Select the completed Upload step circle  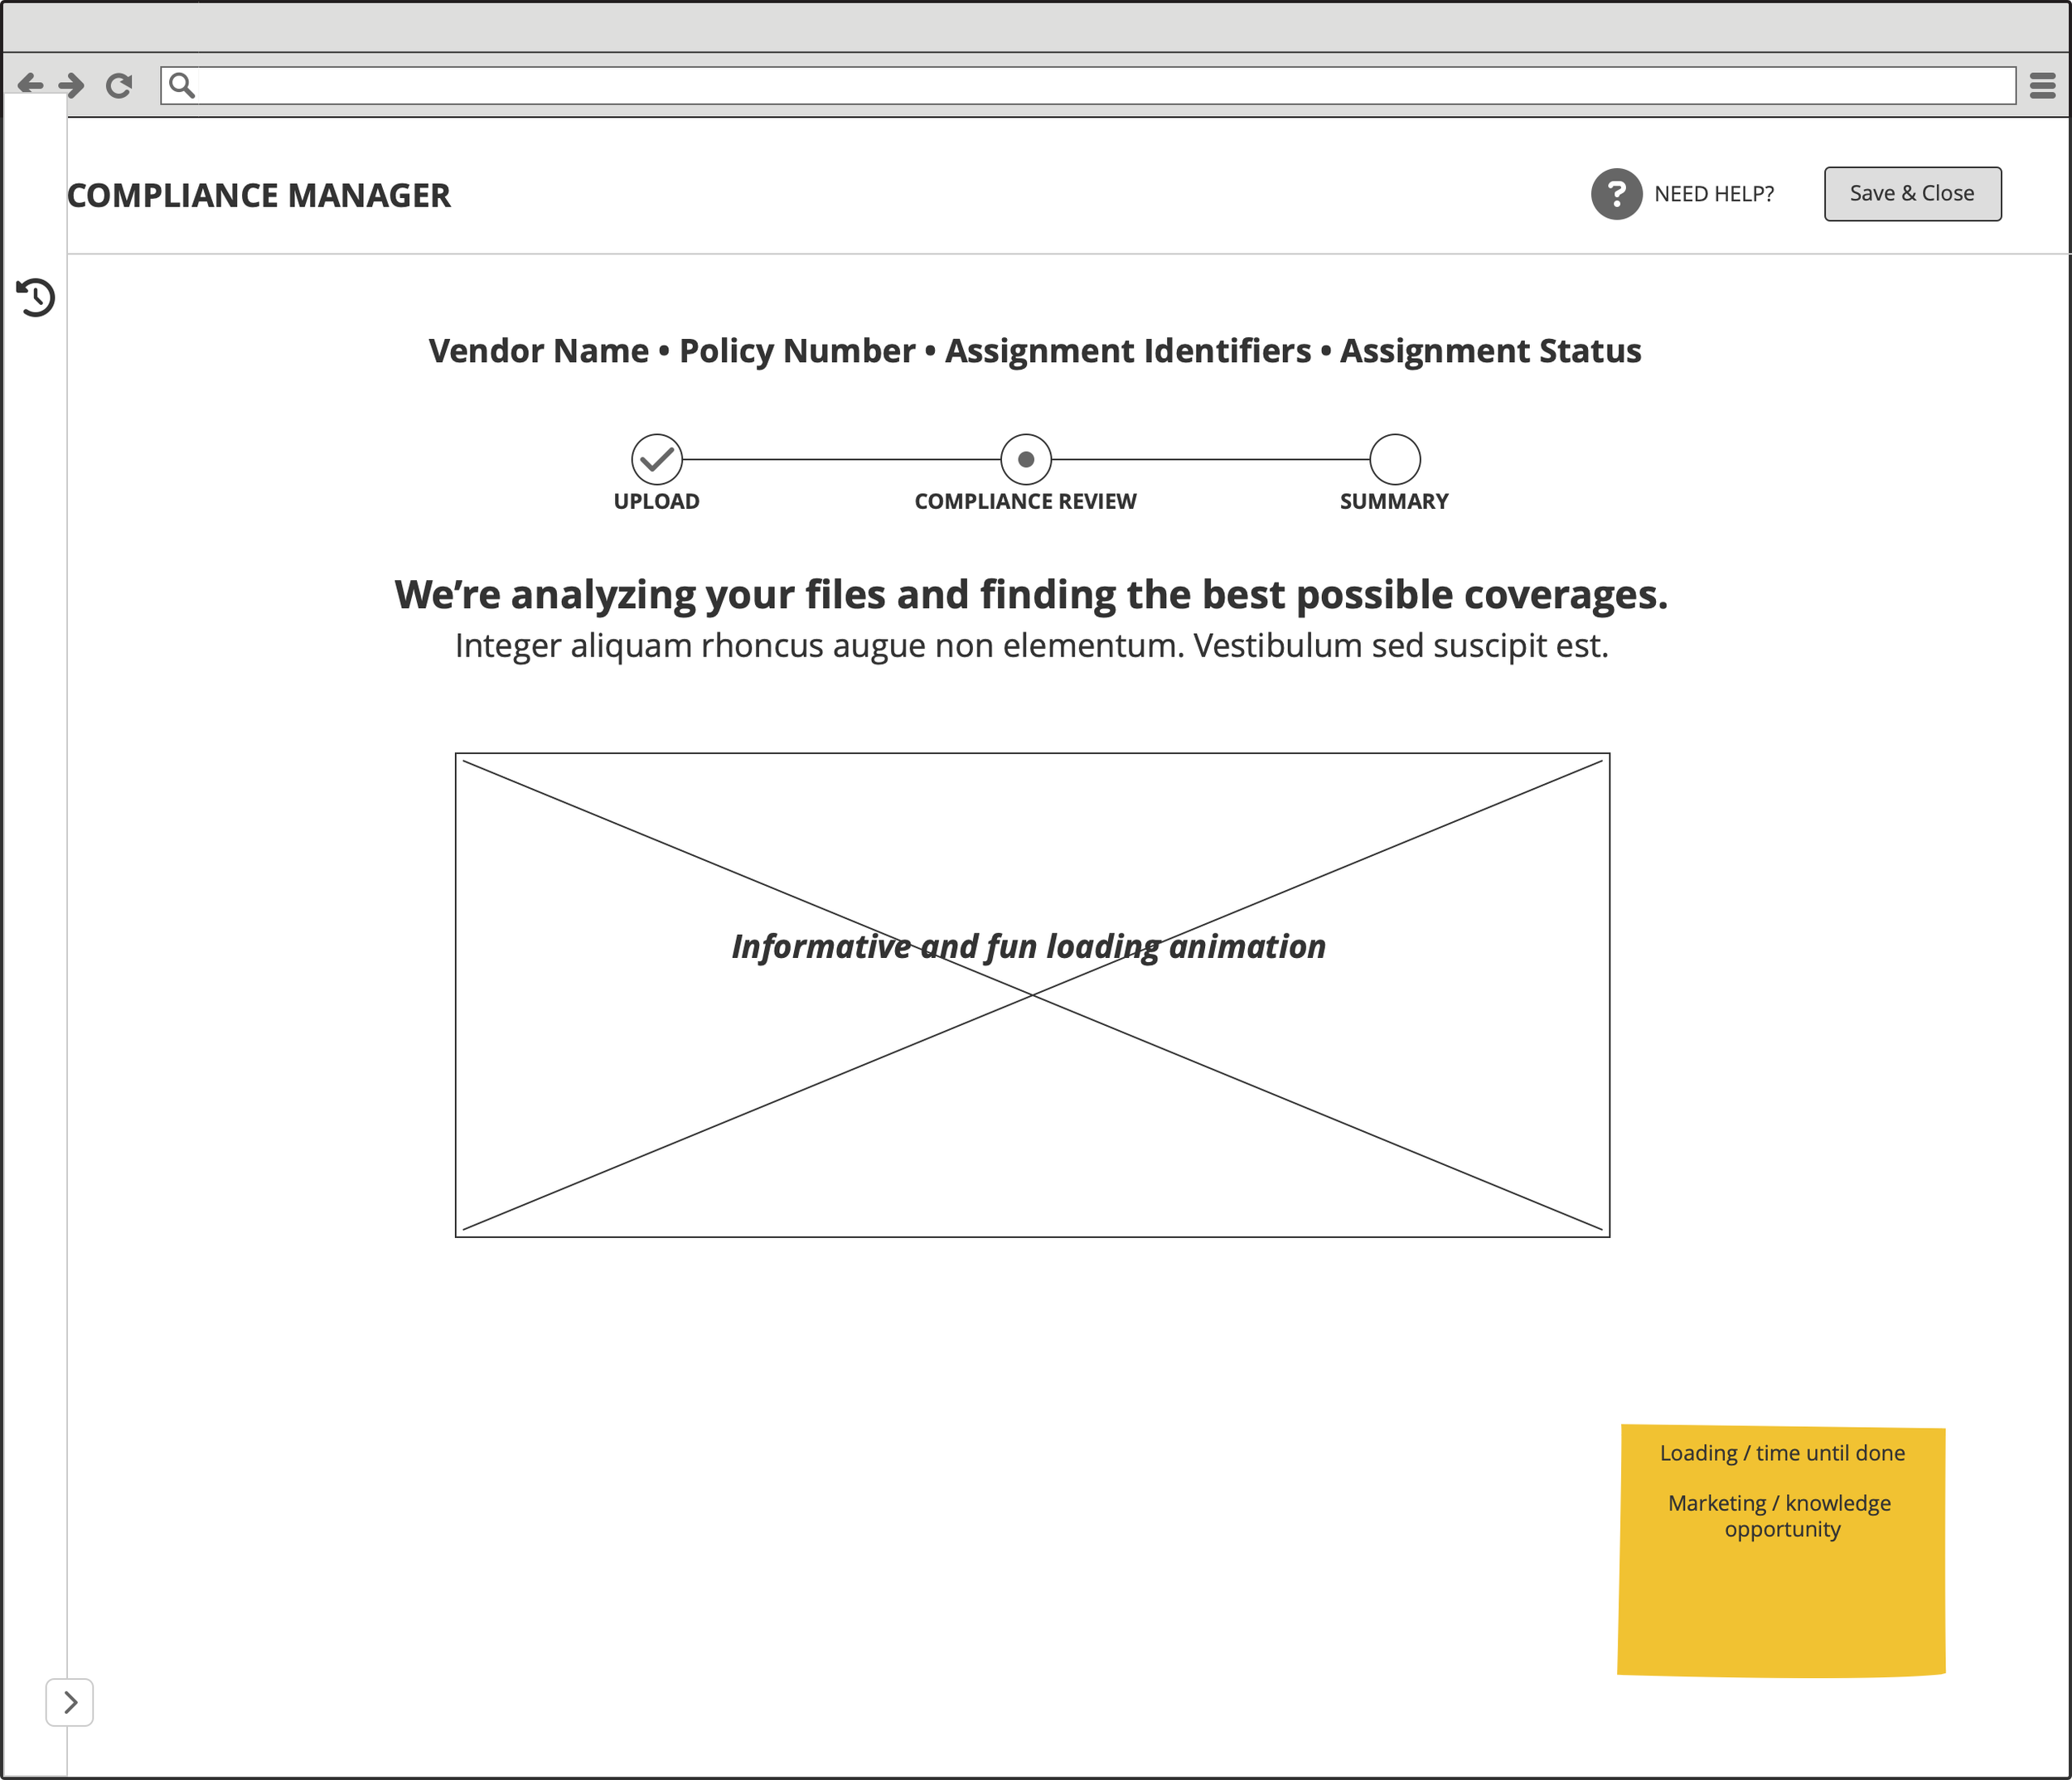tap(657, 460)
